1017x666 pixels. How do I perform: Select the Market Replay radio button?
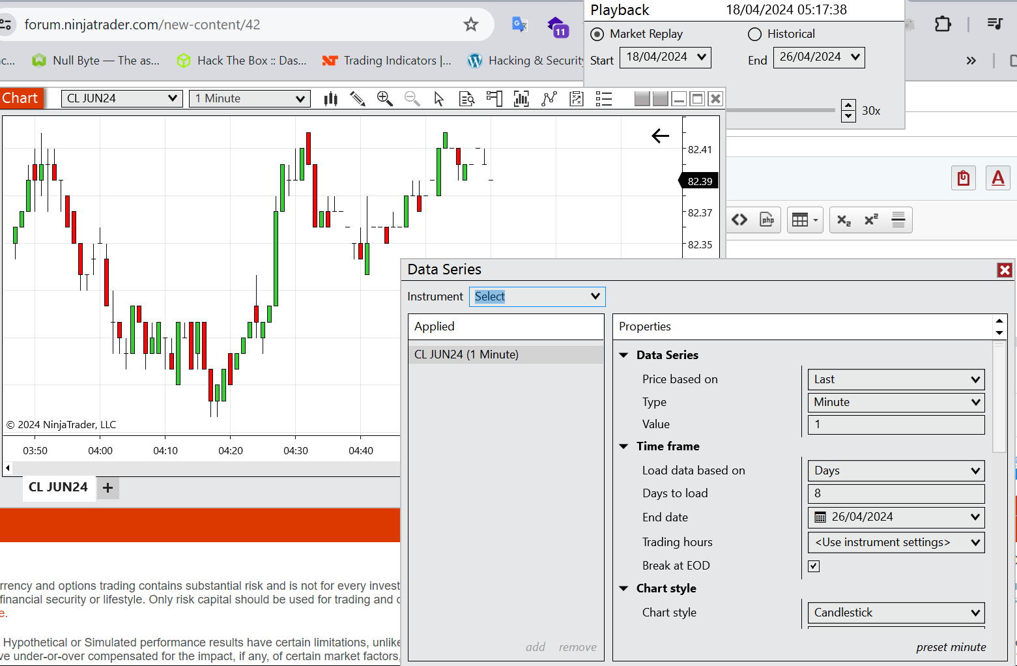(x=597, y=34)
